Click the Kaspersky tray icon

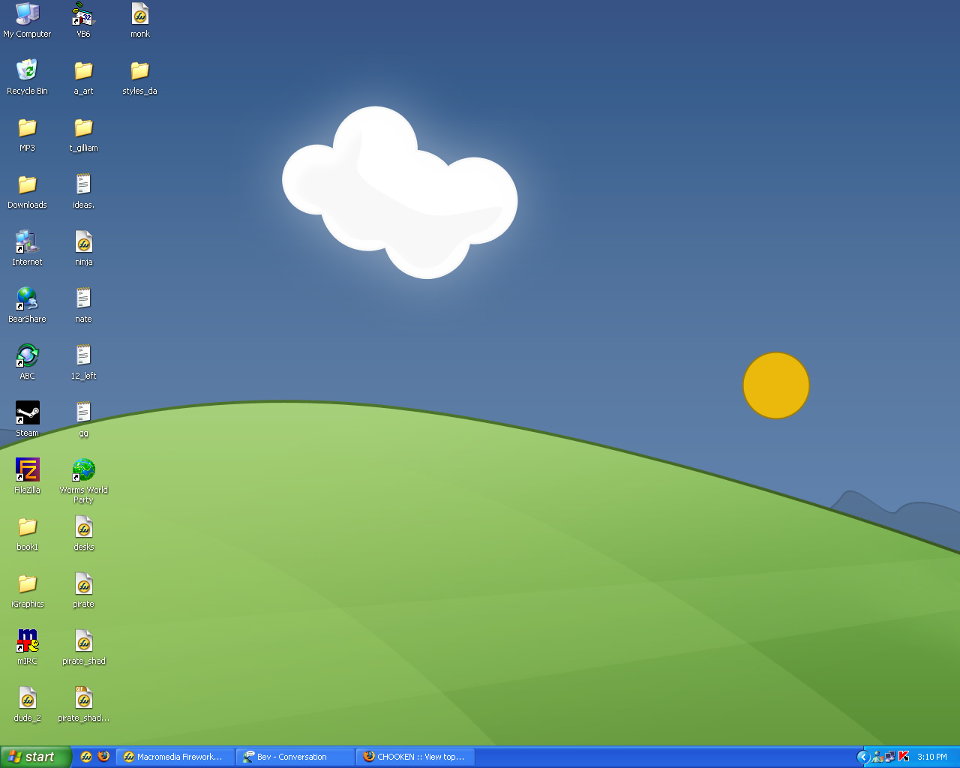(904, 757)
